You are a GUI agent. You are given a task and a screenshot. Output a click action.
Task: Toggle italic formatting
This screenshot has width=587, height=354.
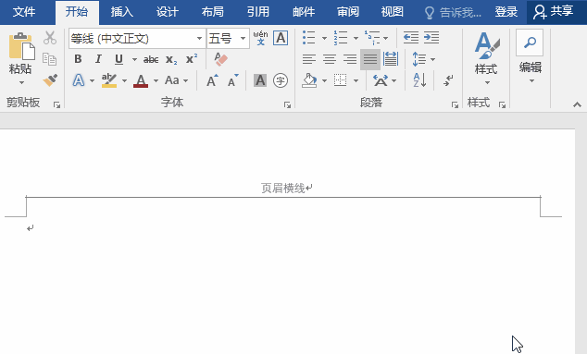click(98, 59)
